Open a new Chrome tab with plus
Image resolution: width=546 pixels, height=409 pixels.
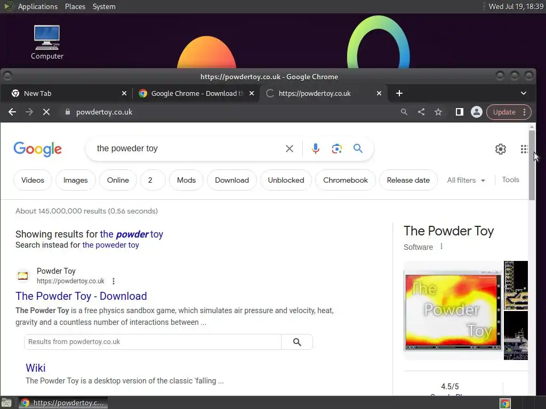399,93
